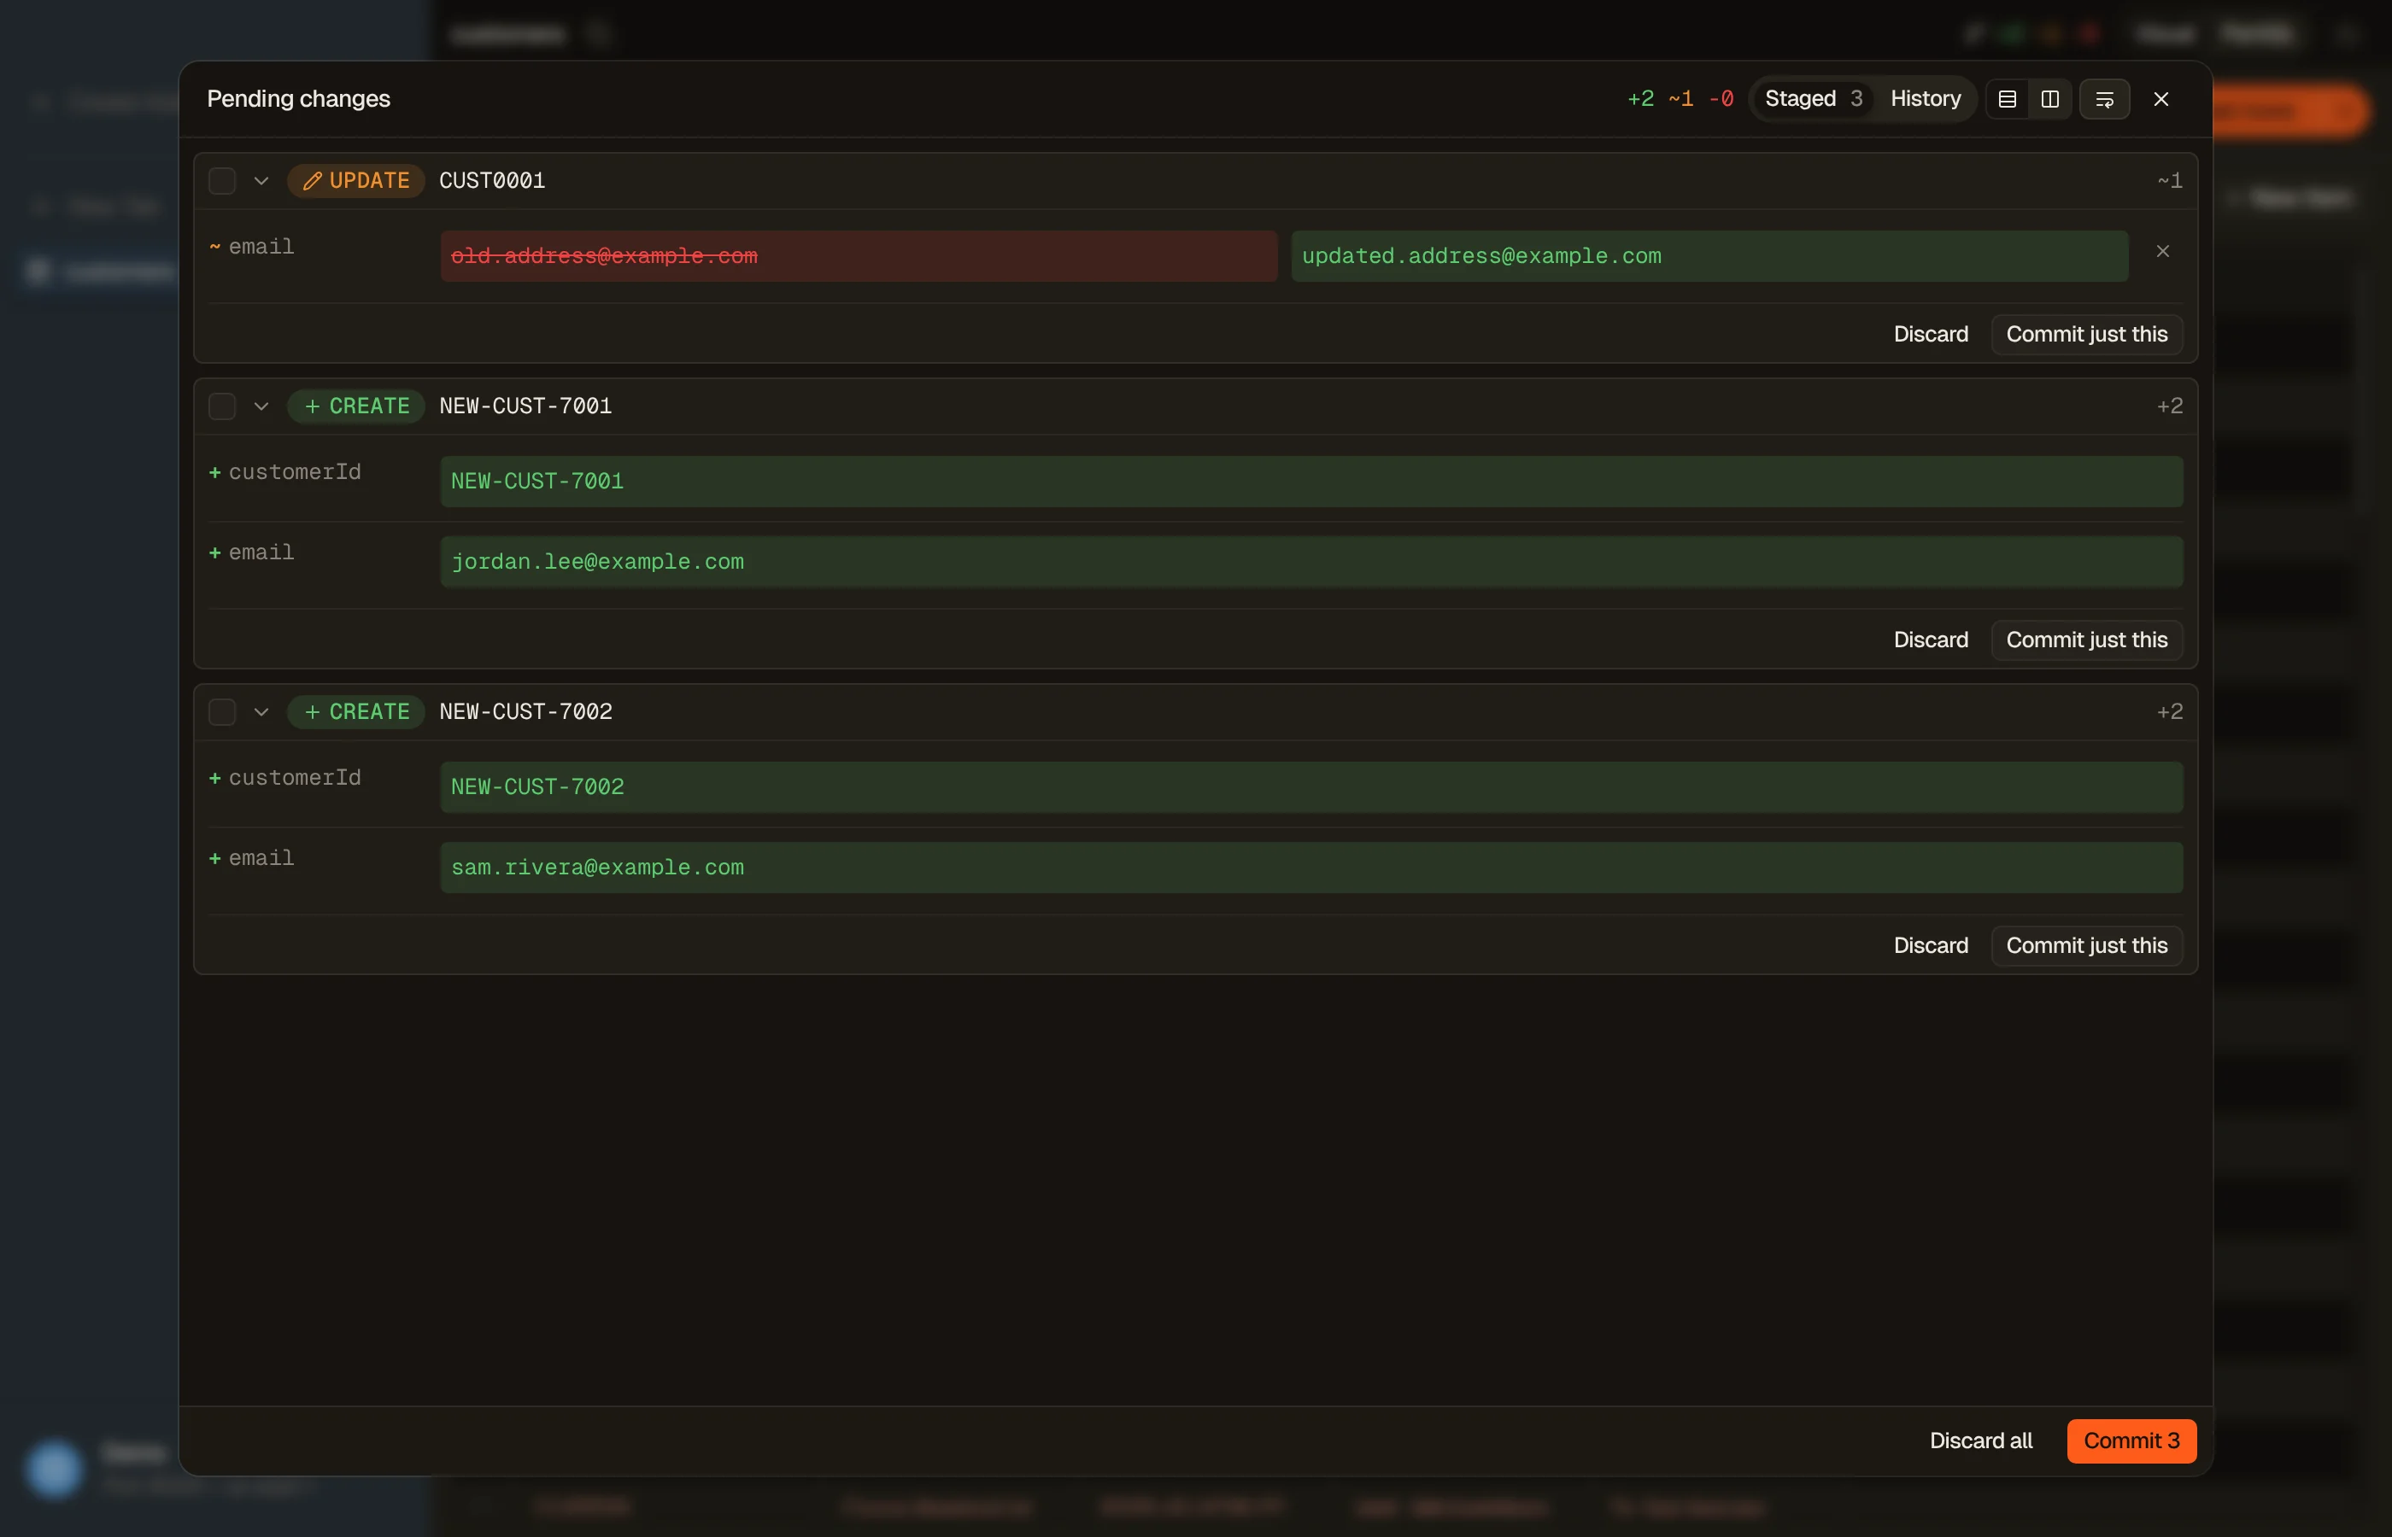
Task: Collapse the CUST0001 change chevron
Action: coord(261,181)
